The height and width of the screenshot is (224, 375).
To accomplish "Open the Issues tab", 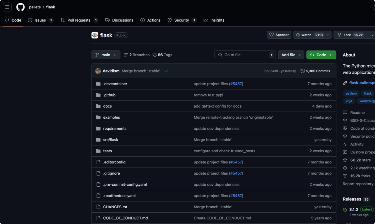I will pyautogui.click(x=41, y=20).
